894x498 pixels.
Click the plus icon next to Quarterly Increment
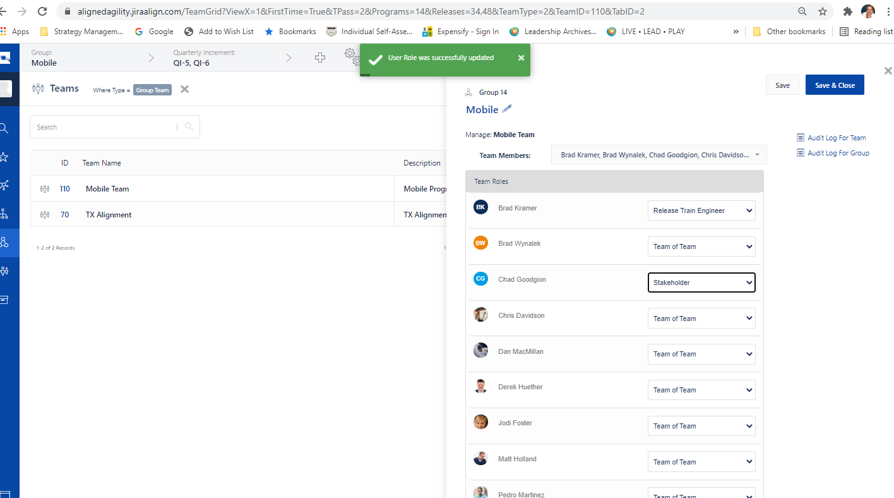(320, 57)
